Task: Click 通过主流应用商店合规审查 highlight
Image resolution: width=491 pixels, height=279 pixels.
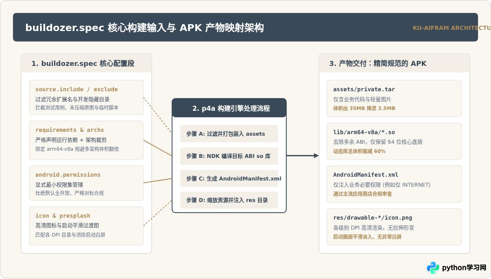Action: 362,194
